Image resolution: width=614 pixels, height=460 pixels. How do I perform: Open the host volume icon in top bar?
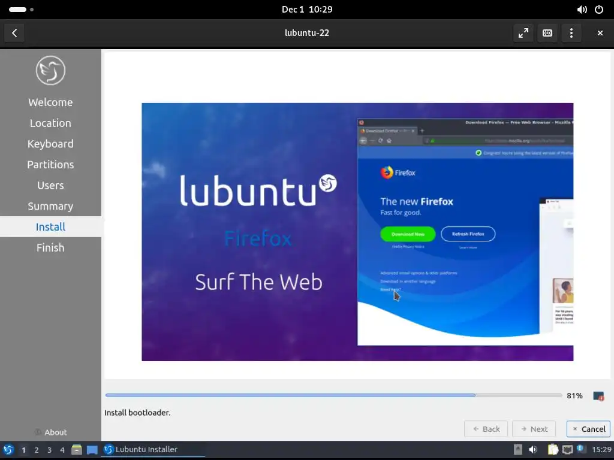[x=582, y=10]
